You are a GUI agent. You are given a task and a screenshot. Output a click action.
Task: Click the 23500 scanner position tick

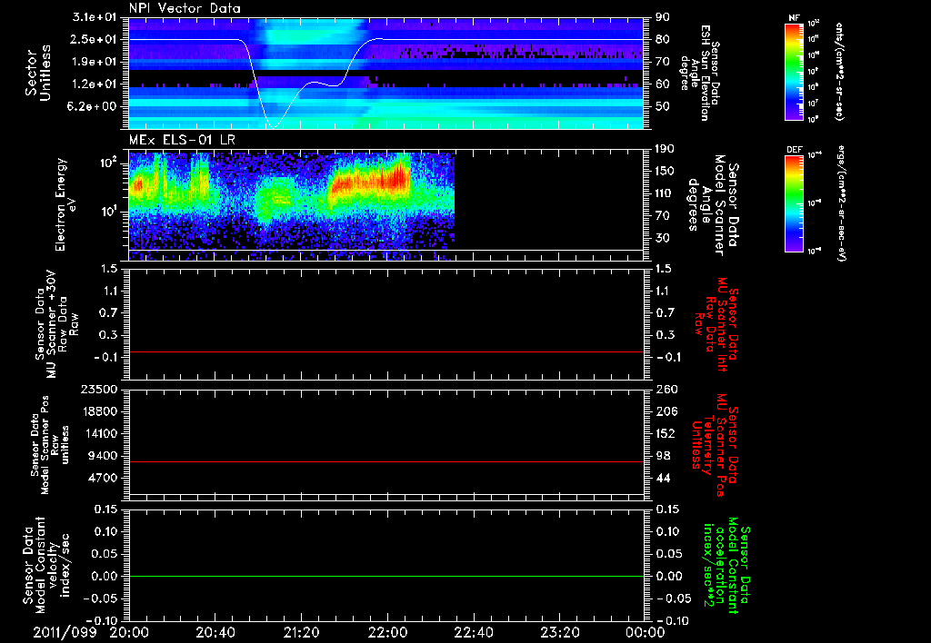101,390
